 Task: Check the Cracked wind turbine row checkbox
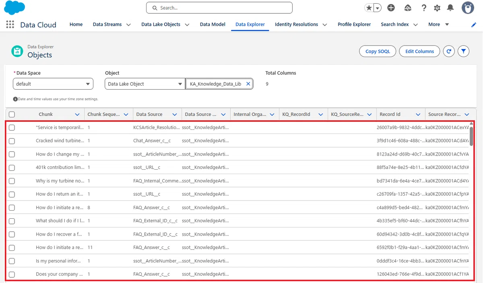pyautogui.click(x=12, y=141)
